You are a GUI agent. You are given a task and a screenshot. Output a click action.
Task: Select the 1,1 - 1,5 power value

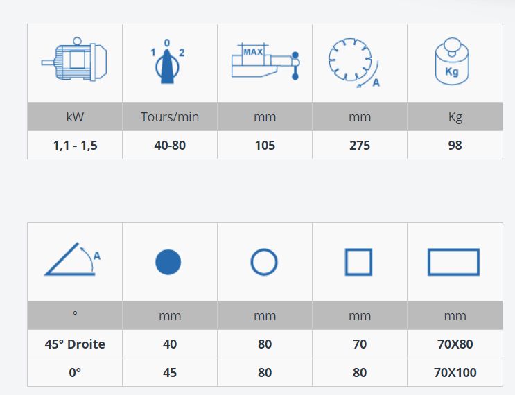tap(75, 145)
